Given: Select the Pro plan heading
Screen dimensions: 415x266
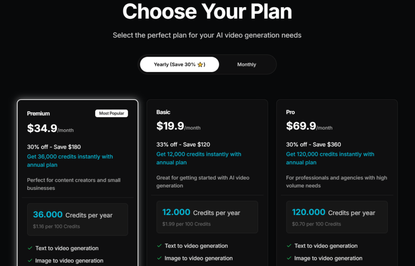Looking at the screenshot, I should (x=290, y=112).
